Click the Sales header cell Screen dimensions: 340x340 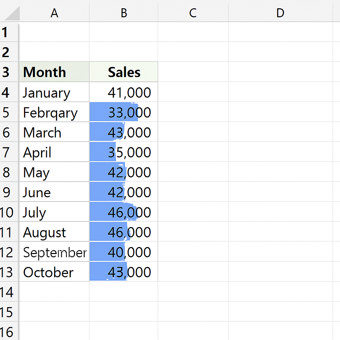[124, 72]
